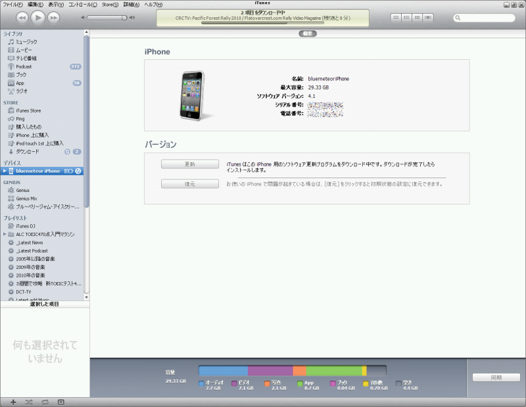Open the コントロール(C) menu

click(83, 5)
